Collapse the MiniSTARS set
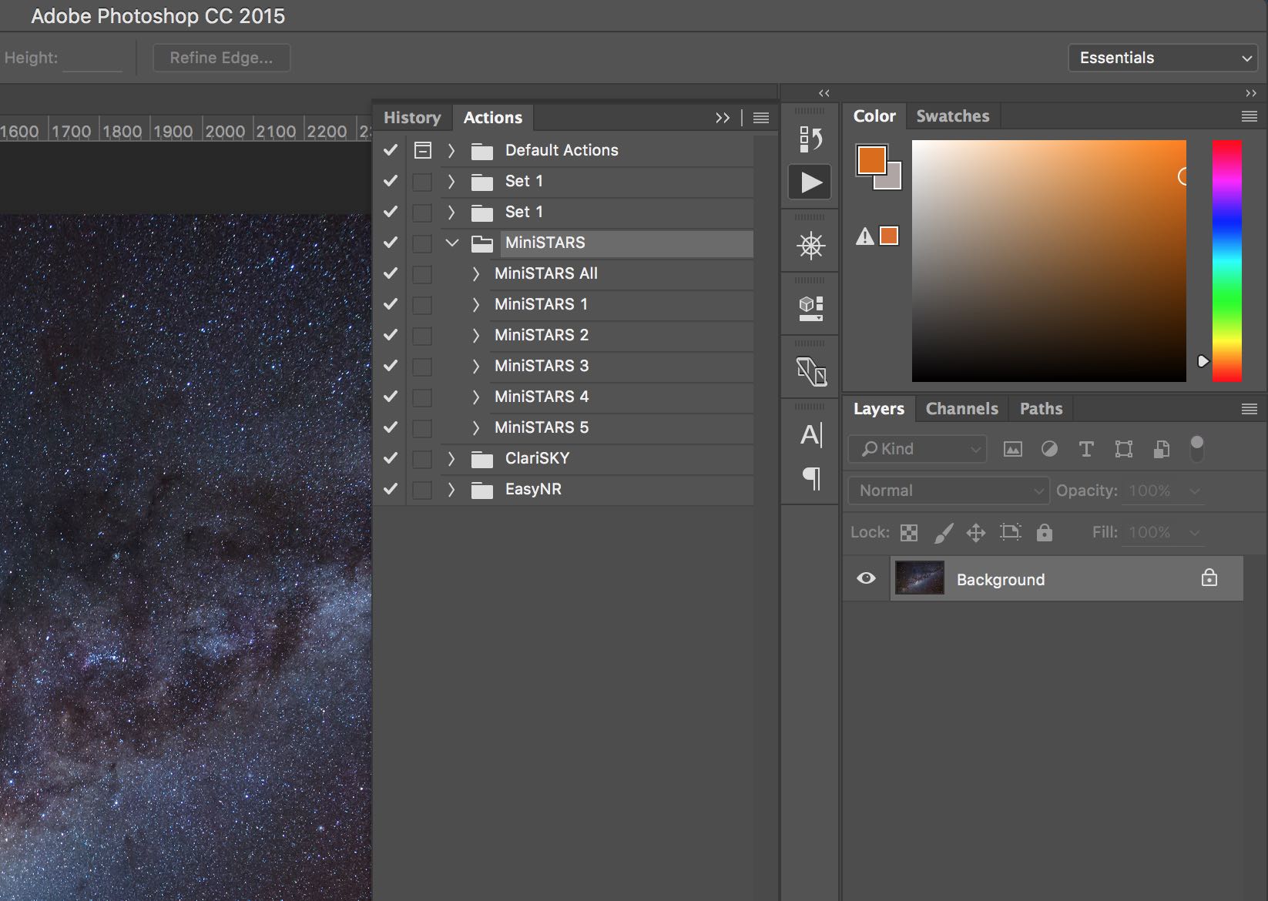This screenshot has width=1268, height=901. 452,243
